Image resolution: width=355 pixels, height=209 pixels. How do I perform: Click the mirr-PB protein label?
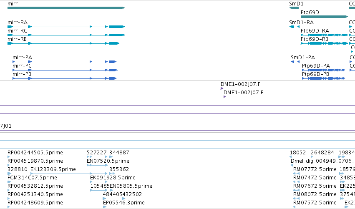22,74
